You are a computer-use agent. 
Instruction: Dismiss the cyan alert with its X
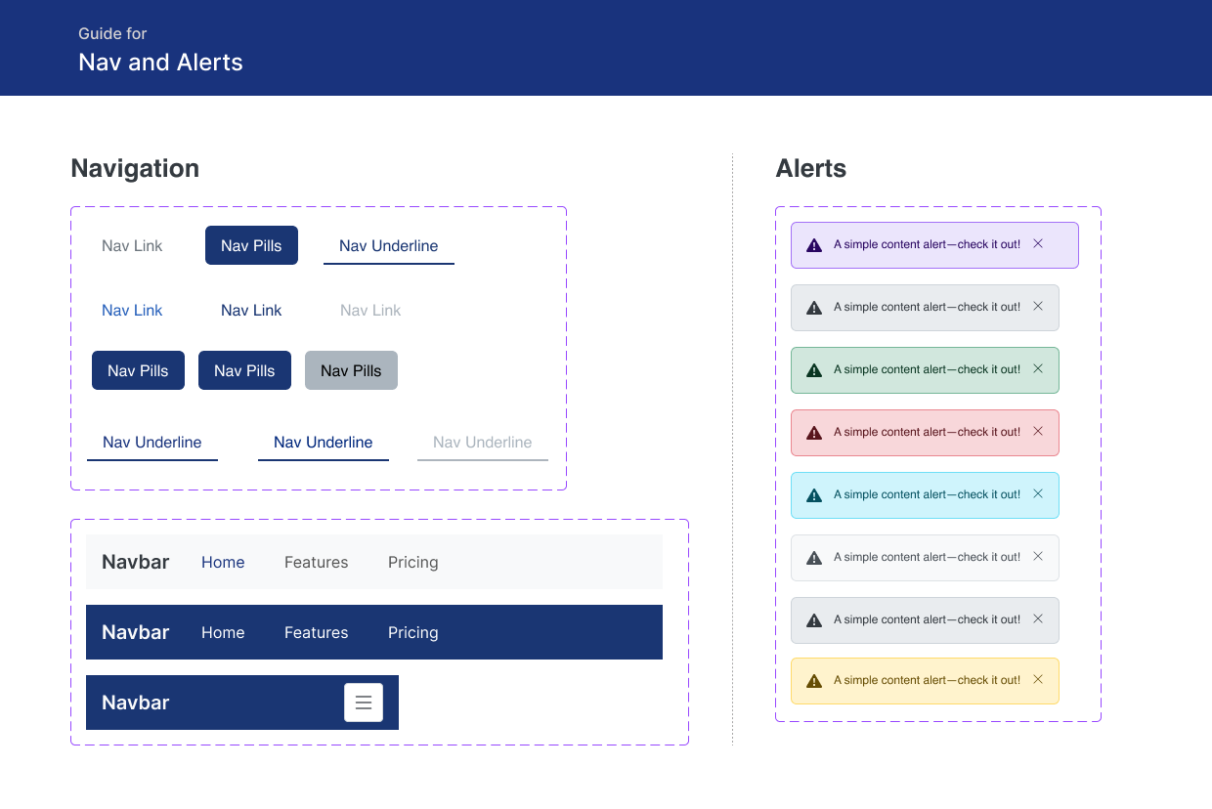(1038, 494)
